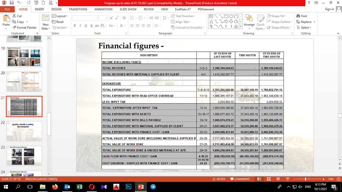The height and width of the screenshot is (192, 342).
Task: Open the Layout dropdown
Action: click(60, 16)
